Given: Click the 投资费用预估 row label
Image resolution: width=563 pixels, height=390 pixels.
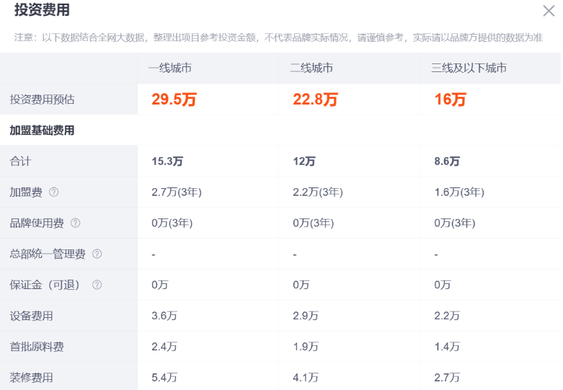Looking at the screenshot, I should click(x=42, y=99).
